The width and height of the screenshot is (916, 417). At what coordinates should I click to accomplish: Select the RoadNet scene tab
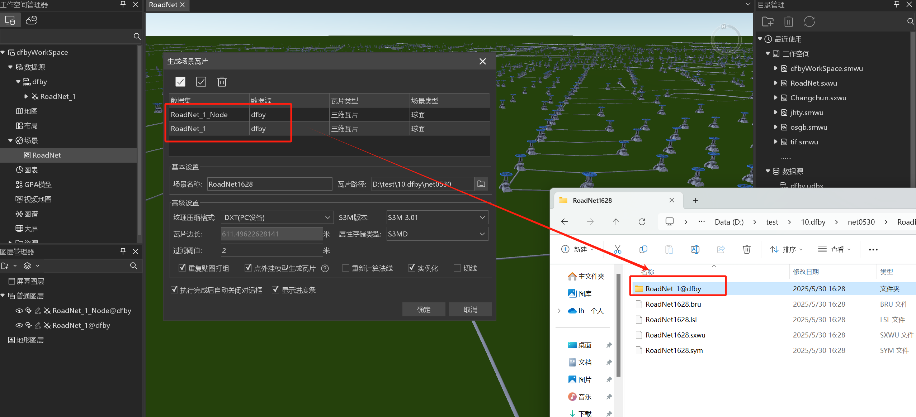coord(163,5)
